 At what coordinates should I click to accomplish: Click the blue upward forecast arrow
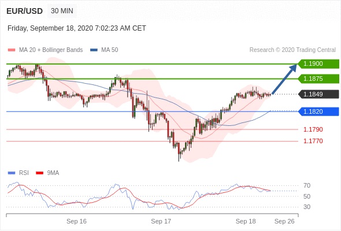284,79
